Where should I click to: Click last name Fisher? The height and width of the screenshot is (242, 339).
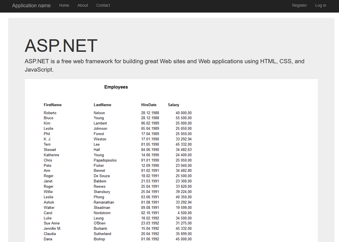(x=98, y=165)
